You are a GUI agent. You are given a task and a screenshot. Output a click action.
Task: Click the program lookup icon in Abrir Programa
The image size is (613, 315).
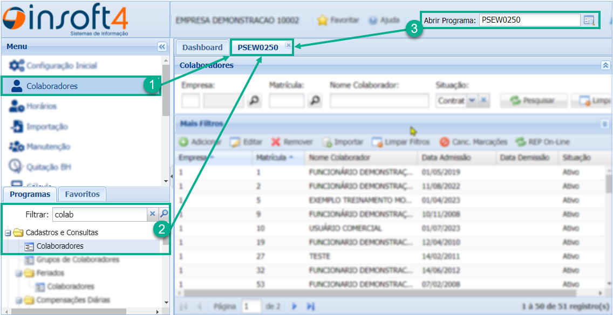[589, 20]
